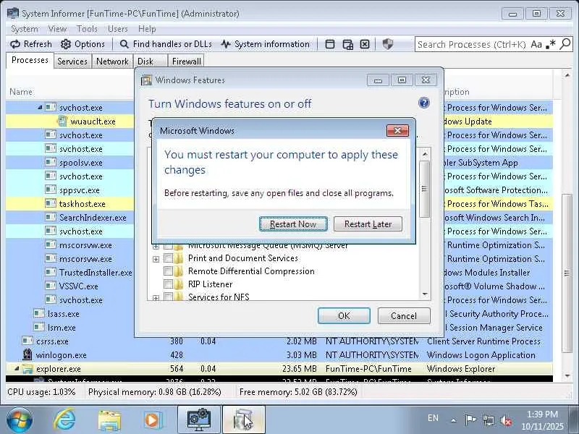Click the help question mark in Windows Features

point(424,103)
